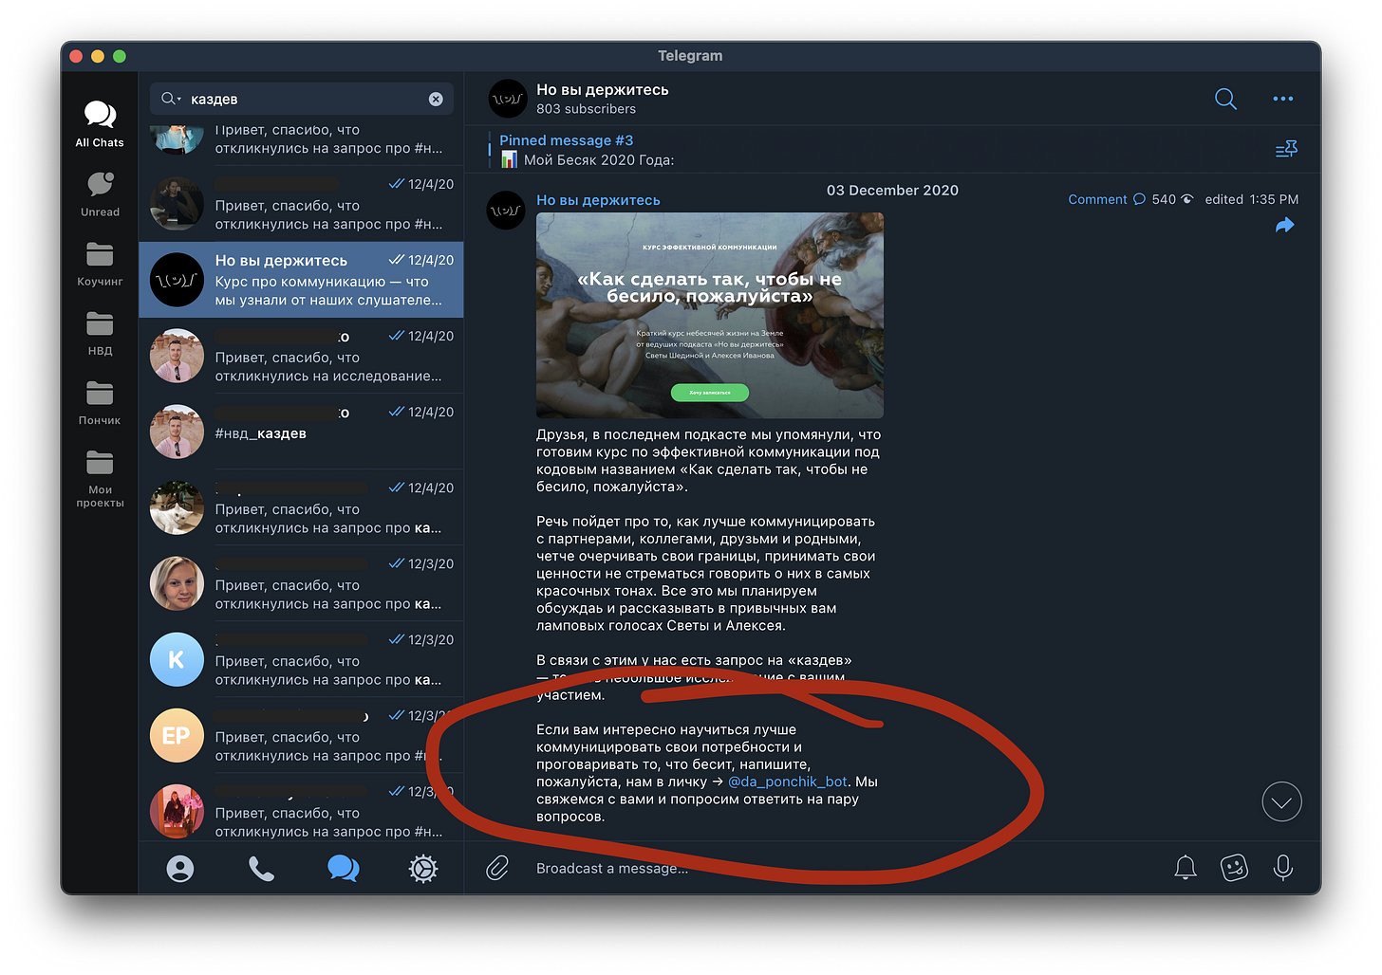Viewport: 1382px width, 975px height.
Task: Open the Settings gear tab
Action: tap(423, 868)
